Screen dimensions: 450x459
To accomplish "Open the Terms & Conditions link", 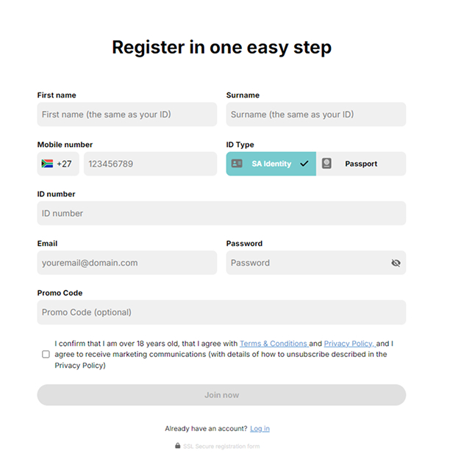I will point(274,344).
